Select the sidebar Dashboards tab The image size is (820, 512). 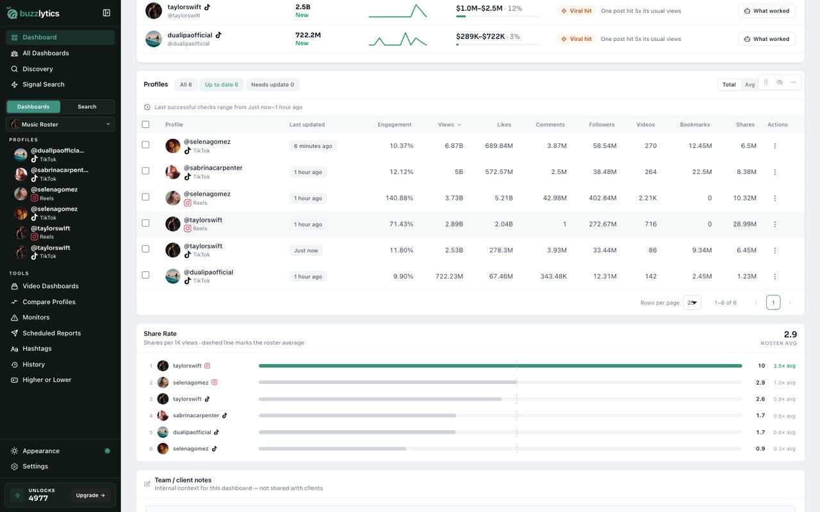coord(33,107)
